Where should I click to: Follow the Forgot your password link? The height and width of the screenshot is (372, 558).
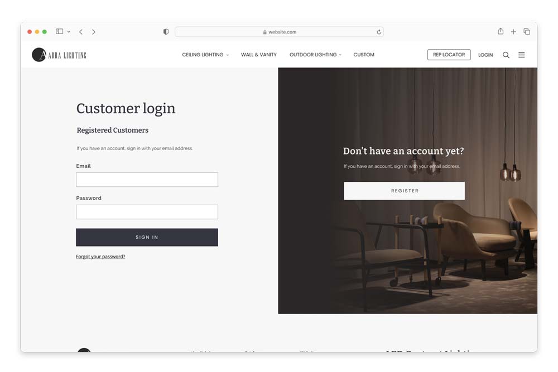tap(100, 257)
